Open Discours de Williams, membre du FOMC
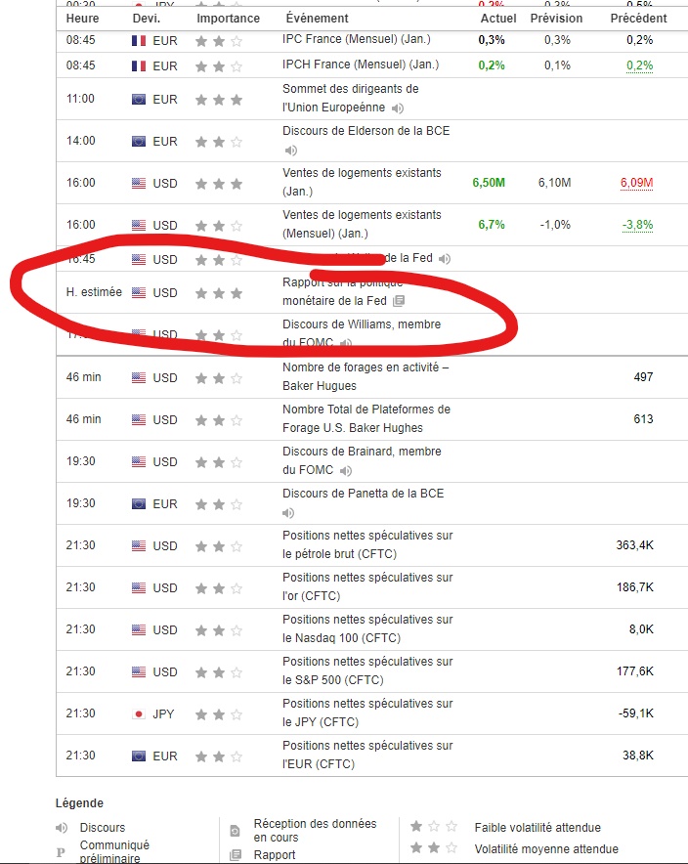The height and width of the screenshot is (864, 688). click(x=362, y=333)
